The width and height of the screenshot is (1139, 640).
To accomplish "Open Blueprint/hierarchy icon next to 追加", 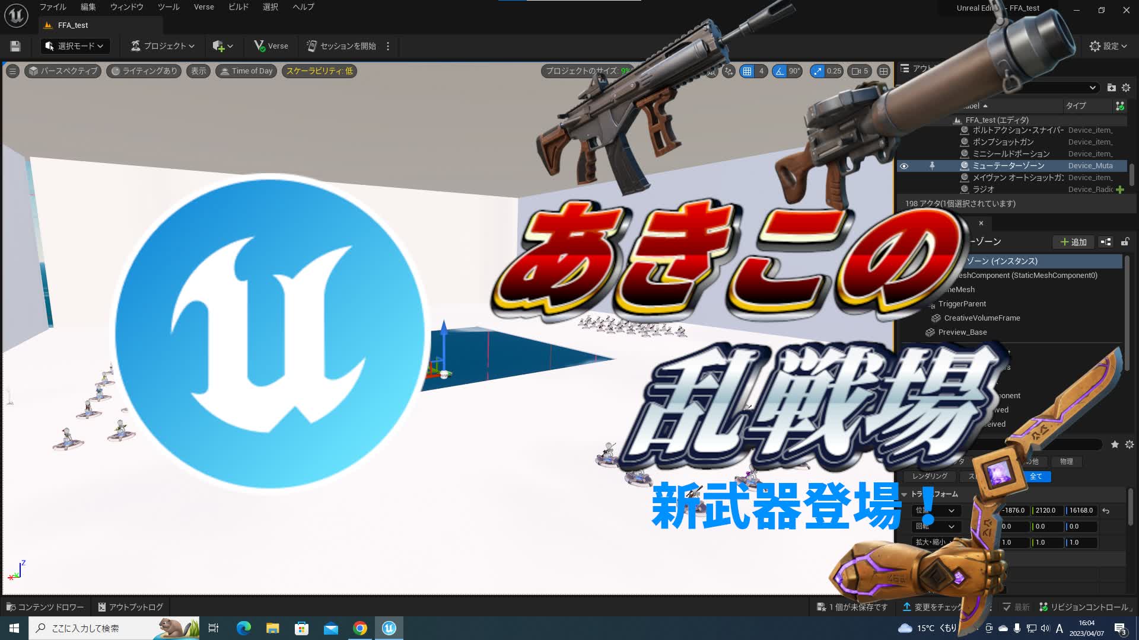I will [1106, 242].
